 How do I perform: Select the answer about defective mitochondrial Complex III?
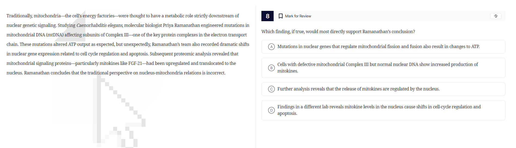[x=378, y=65]
